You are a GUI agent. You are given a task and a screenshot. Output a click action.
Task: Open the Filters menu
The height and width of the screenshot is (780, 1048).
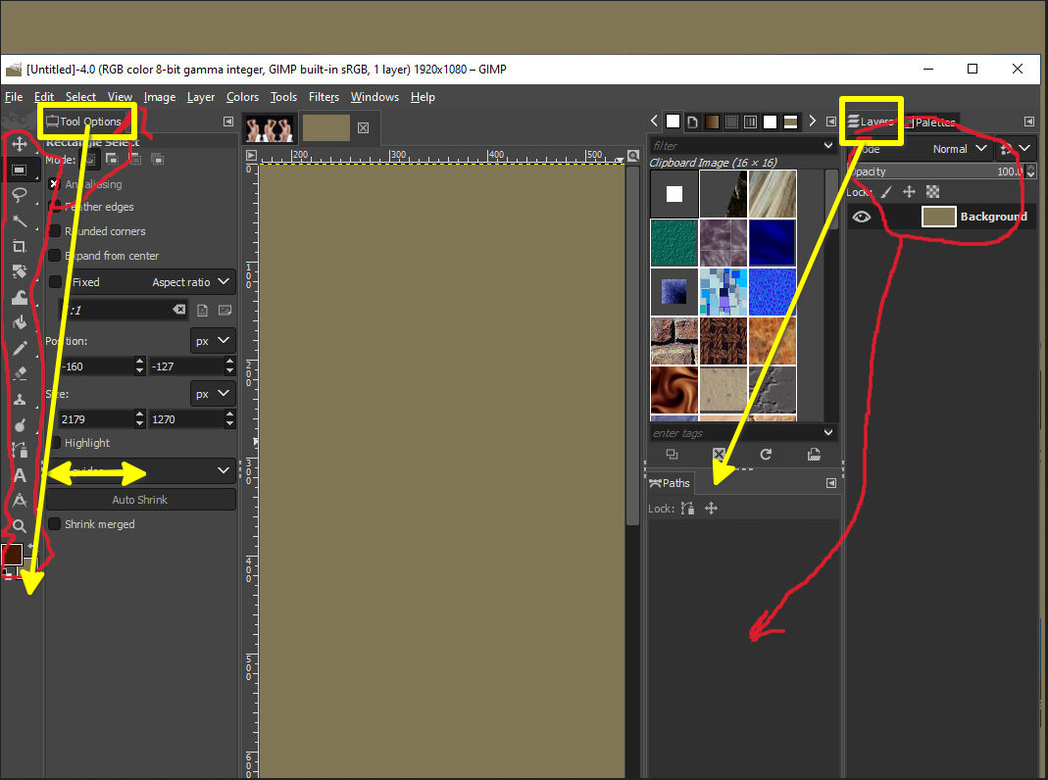324,97
